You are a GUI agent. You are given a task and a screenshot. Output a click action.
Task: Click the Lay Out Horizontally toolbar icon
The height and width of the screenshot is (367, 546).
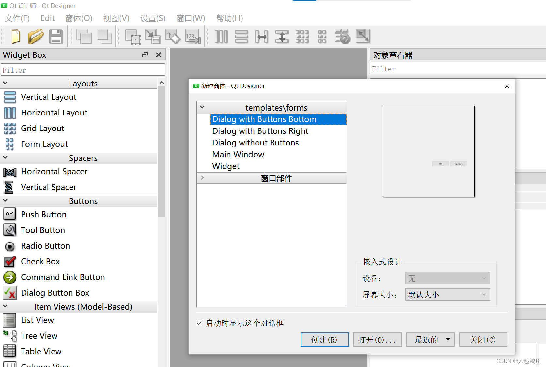[x=221, y=36]
